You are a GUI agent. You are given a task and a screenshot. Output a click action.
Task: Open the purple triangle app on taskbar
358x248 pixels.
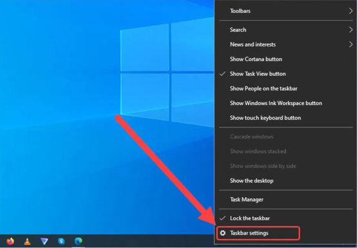(x=44, y=241)
